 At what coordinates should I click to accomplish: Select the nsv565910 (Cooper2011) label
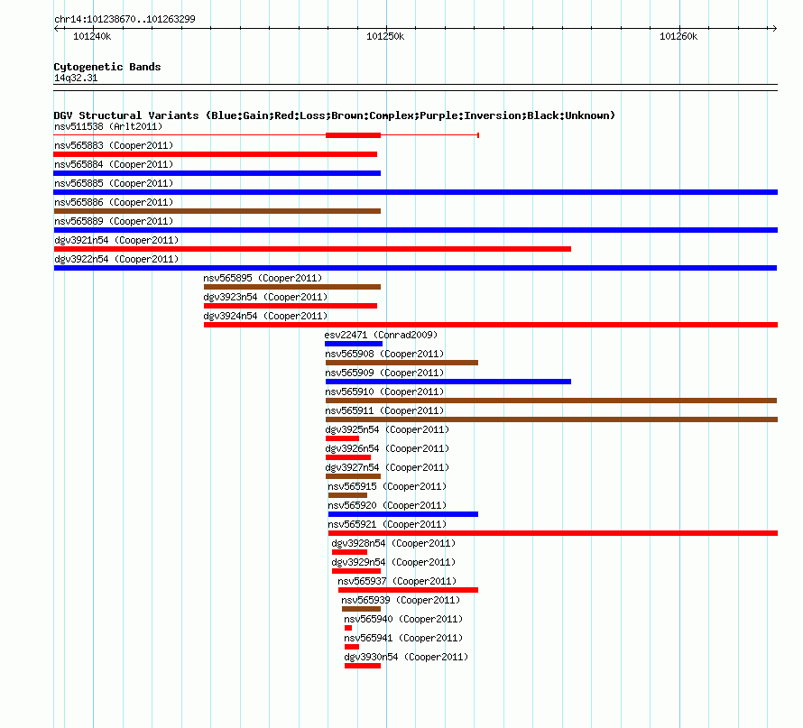tap(384, 392)
